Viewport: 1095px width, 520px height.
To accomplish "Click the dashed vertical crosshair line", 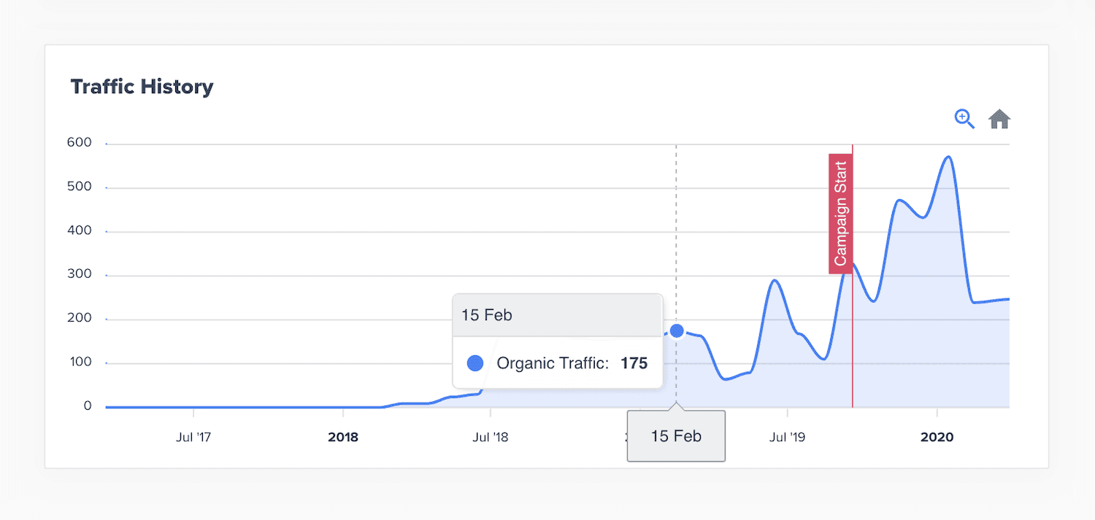I will tap(676, 219).
